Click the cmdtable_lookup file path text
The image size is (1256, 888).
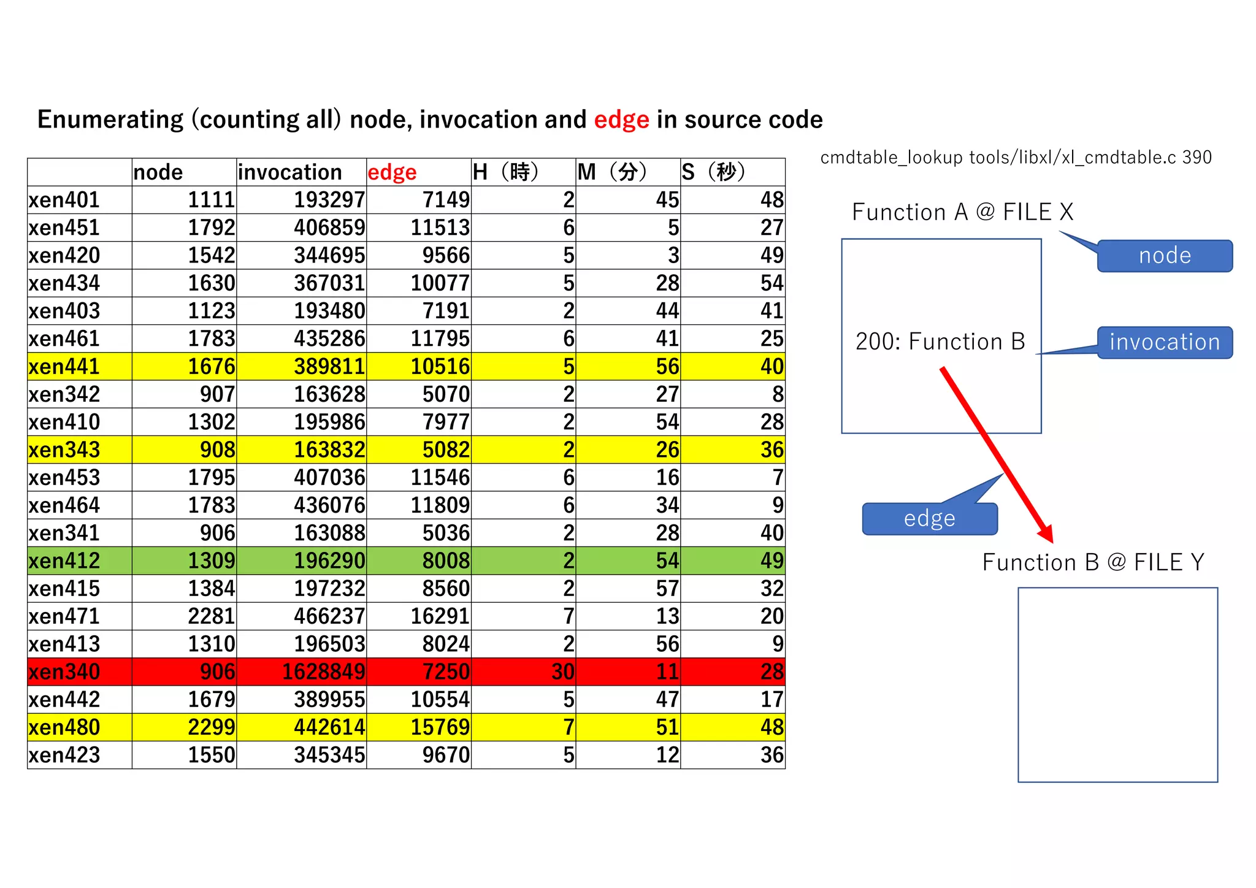(x=1016, y=158)
